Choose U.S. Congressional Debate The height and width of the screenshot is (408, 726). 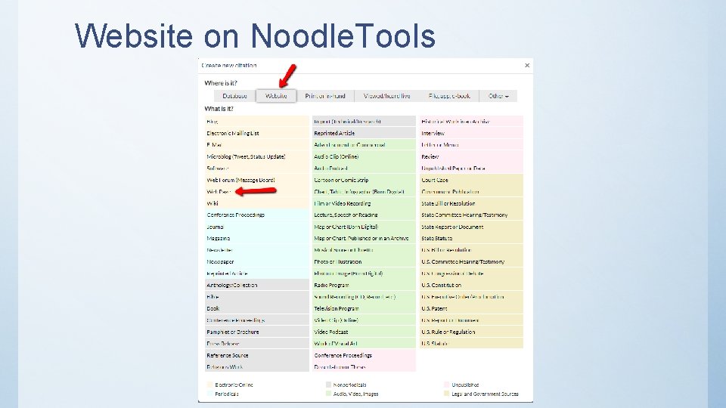point(471,274)
